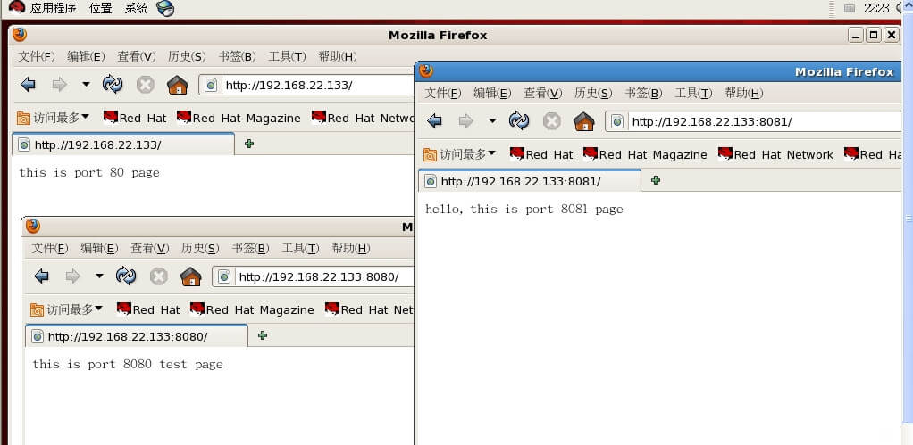Open 书签(B) menu in port 8081 window
The width and height of the screenshot is (913, 445).
coord(643,93)
